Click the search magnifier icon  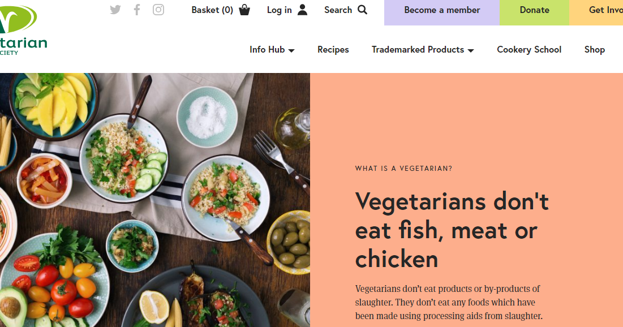point(362,10)
